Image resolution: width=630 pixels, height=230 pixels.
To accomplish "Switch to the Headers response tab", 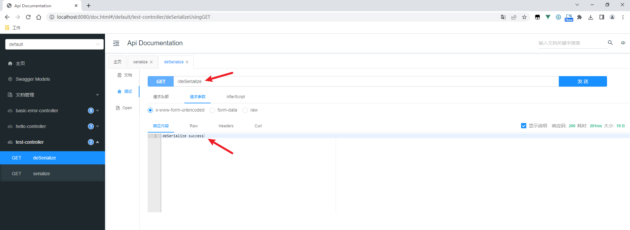I will coord(226,126).
